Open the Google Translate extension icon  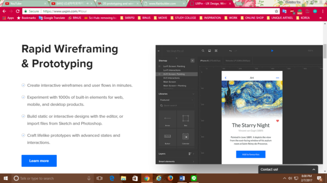(284, 11)
